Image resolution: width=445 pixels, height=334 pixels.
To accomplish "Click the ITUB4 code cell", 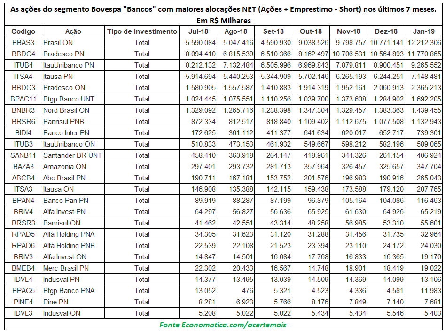I will (x=23, y=65).
